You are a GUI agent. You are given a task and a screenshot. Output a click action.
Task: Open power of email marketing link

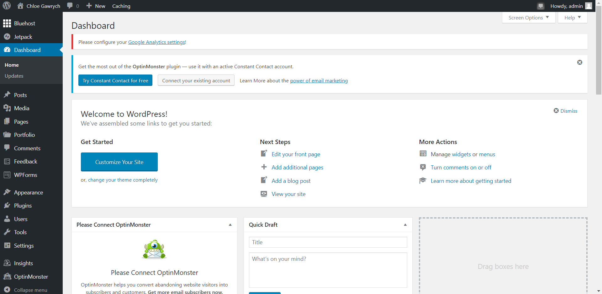pyautogui.click(x=319, y=80)
